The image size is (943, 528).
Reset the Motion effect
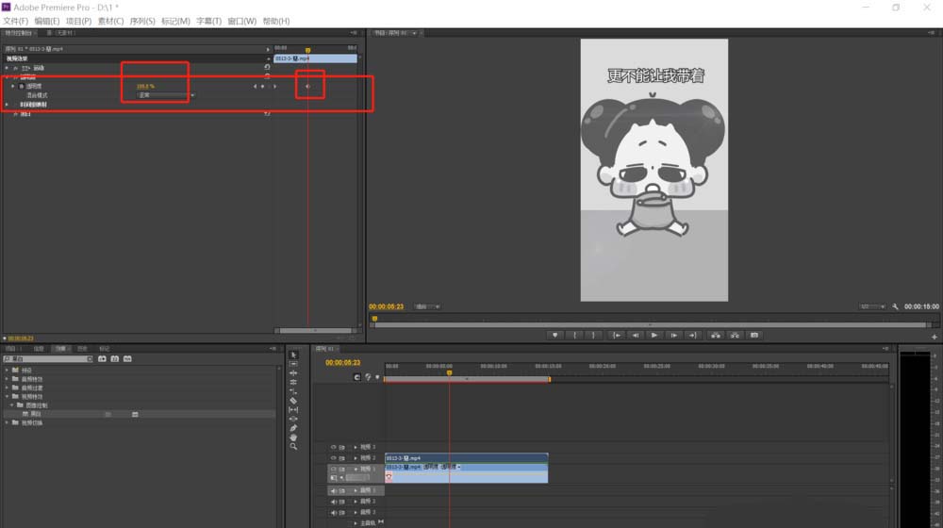tap(267, 67)
